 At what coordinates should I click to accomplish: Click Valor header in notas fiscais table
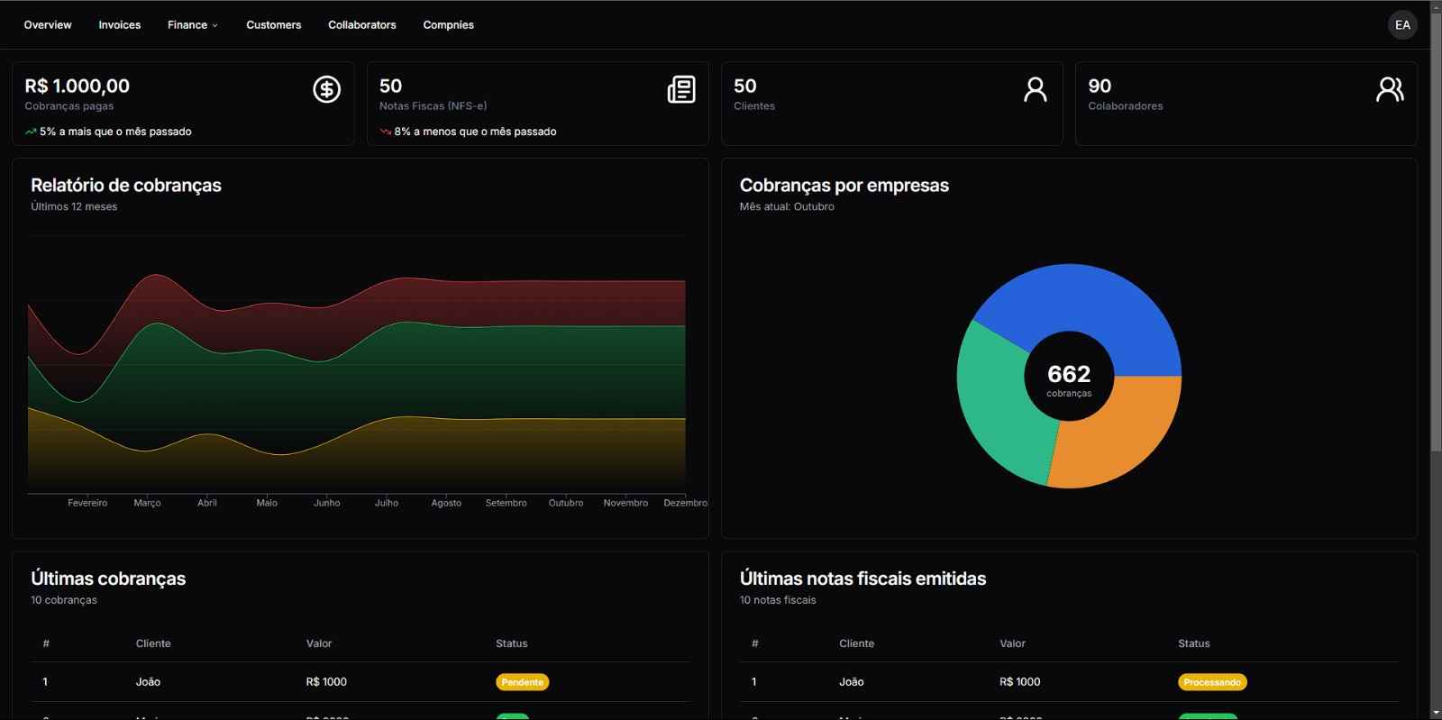1012,643
